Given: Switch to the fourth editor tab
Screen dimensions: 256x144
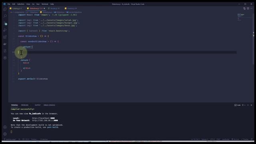Looking at the screenshot, I should [x=71, y=8].
